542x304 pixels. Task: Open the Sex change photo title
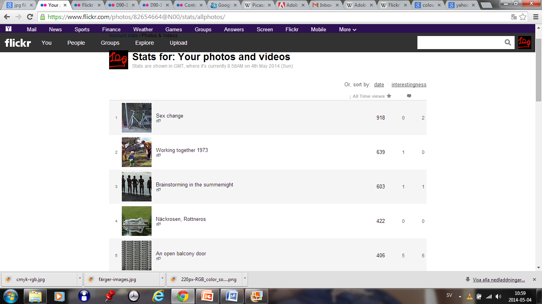169,116
